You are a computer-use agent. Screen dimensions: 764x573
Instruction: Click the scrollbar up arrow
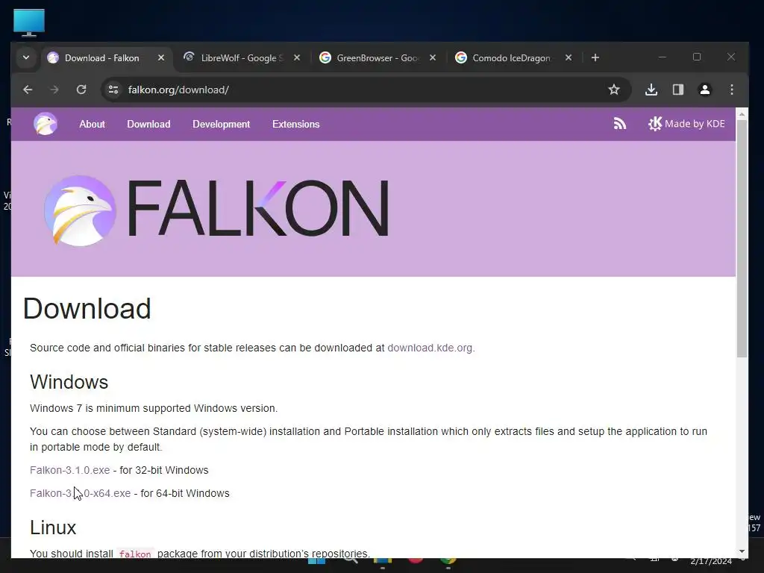point(742,114)
